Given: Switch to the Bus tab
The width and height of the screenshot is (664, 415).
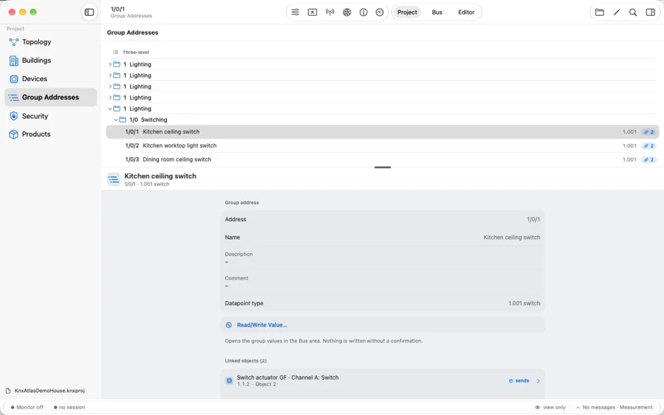Looking at the screenshot, I should [x=437, y=12].
